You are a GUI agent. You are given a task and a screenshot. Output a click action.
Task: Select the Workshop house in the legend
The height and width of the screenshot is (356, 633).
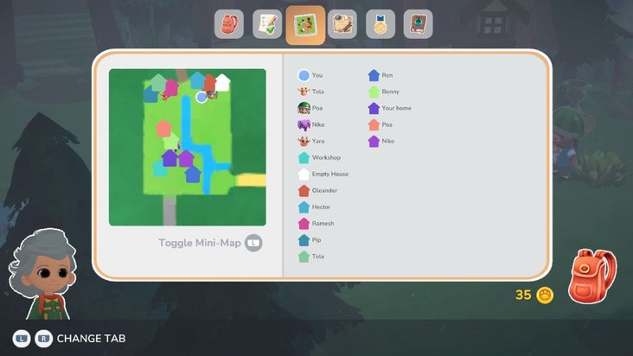click(x=304, y=157)
